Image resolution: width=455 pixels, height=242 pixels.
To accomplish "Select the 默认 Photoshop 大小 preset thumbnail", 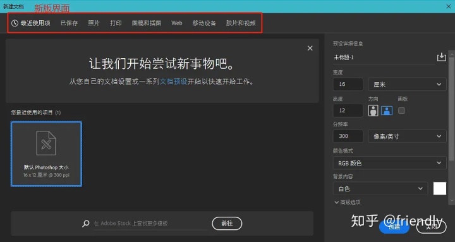I will pos(46,154).
